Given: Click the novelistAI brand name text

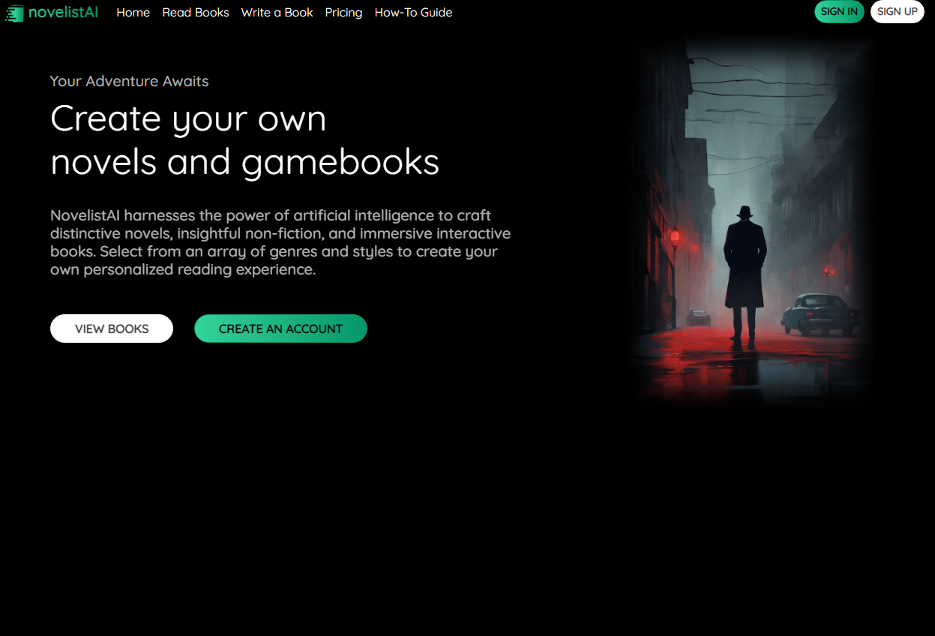Looking at the screenshot, I should 63,12.
